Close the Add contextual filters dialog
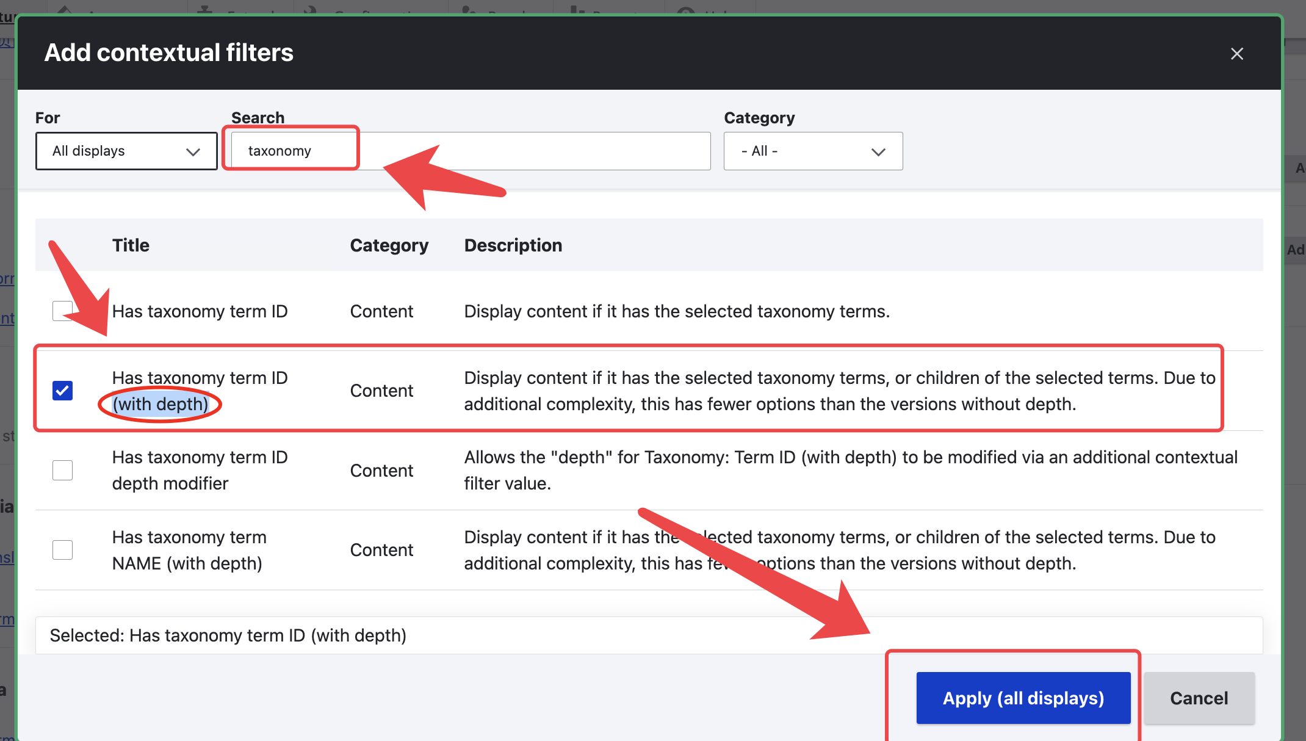 [1236, 54]
